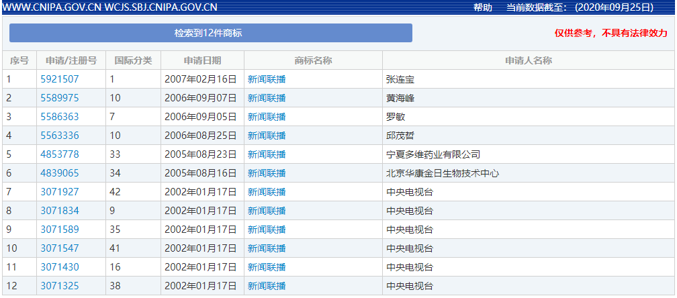Screen dimensions: 677x298
Task: Select date 2005年08月23日
Action: tap(201, 154)
